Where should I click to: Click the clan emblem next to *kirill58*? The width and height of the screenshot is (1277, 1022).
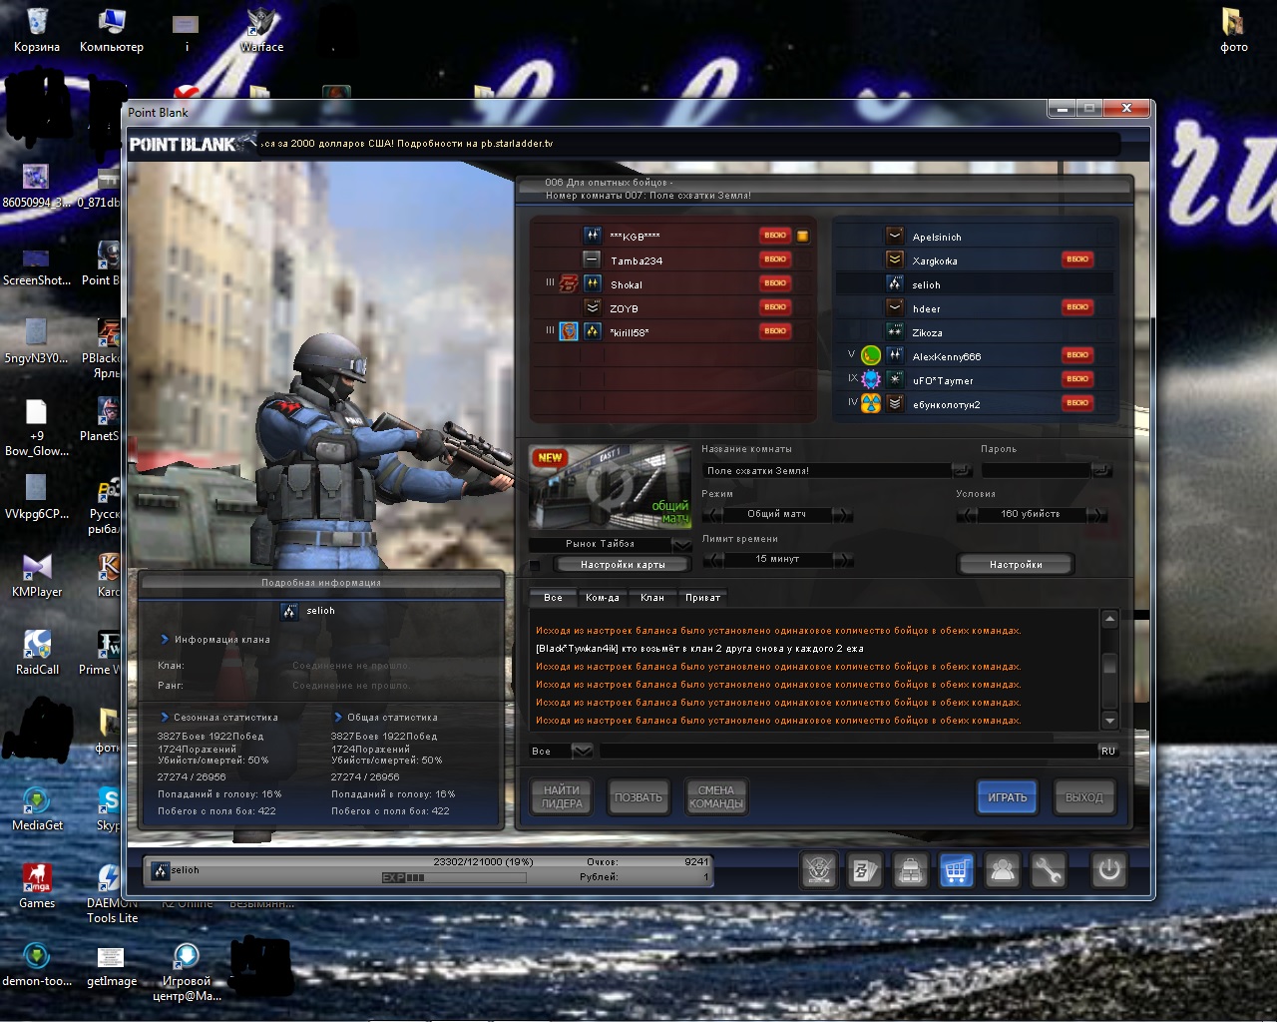[569, 331]
